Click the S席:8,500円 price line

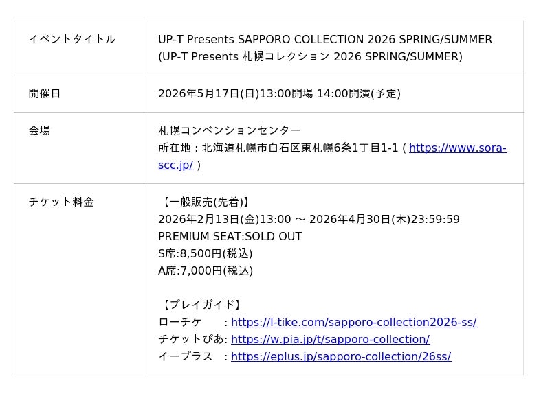205,254
